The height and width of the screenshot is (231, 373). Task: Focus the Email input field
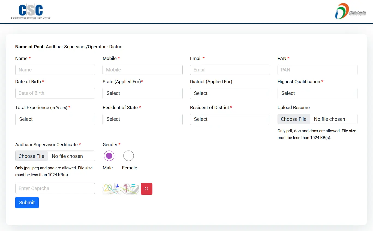[230, 70]
